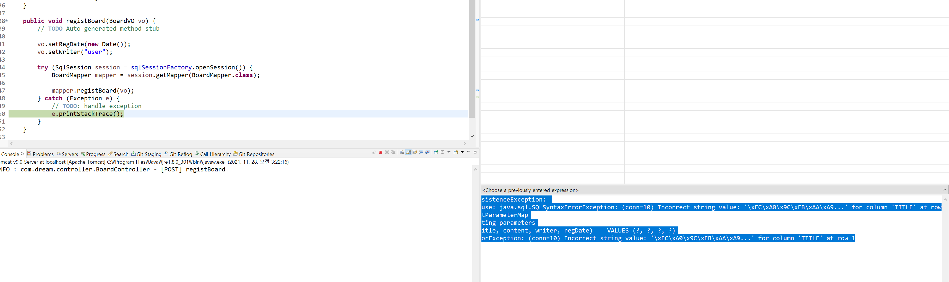Screen dimensions: 949x282
Task: Click the vo.setWriter("user") line
Action: [x=75, y=52]
